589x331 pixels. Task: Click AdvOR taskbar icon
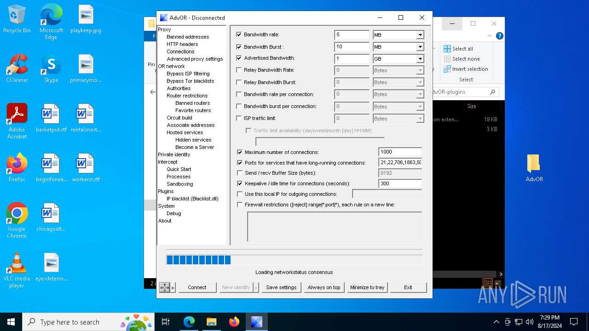[x=256, y=322]
